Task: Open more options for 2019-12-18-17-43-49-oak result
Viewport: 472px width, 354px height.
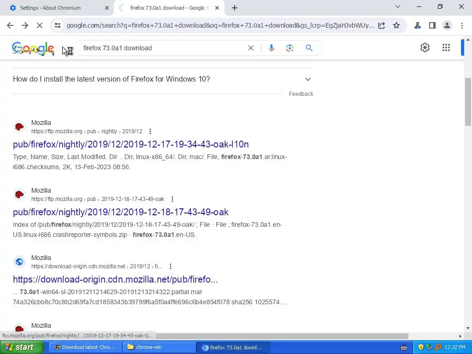Action: pos(172,199)
